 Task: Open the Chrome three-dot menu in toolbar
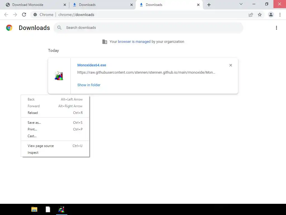(x=280, y=15)
